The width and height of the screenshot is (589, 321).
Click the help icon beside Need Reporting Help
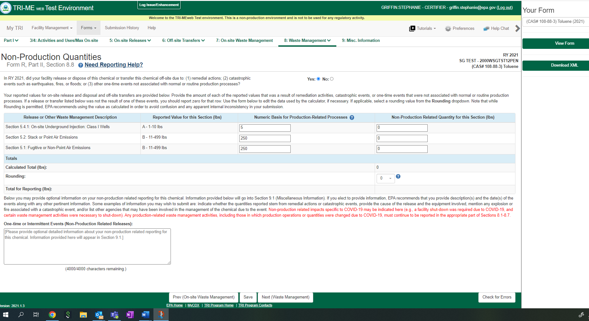(x=81, y=65)
